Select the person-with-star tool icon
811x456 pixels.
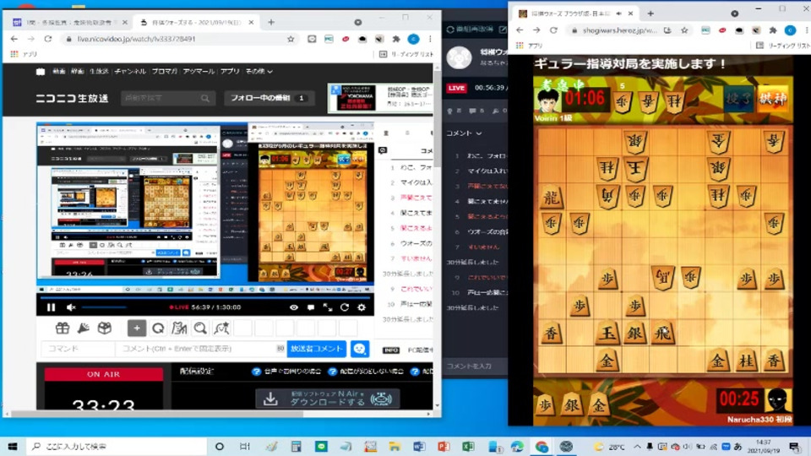[221, 328]
